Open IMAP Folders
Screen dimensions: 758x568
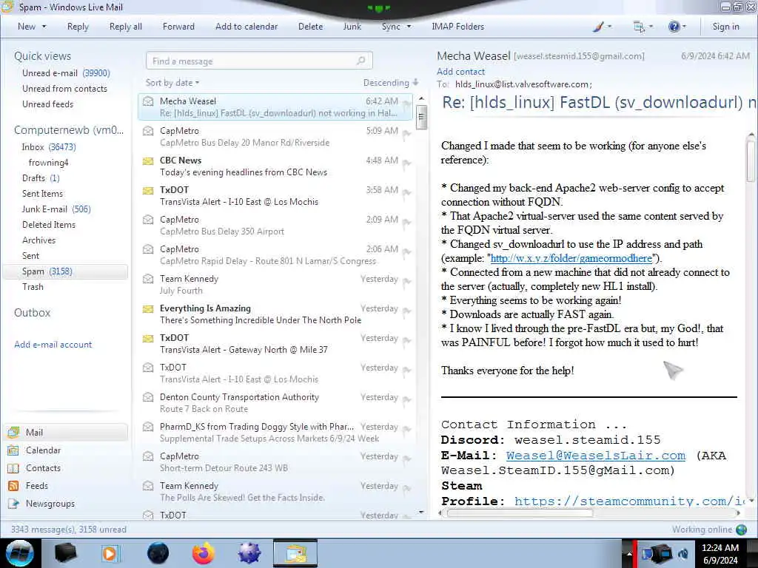pos(457,27)
